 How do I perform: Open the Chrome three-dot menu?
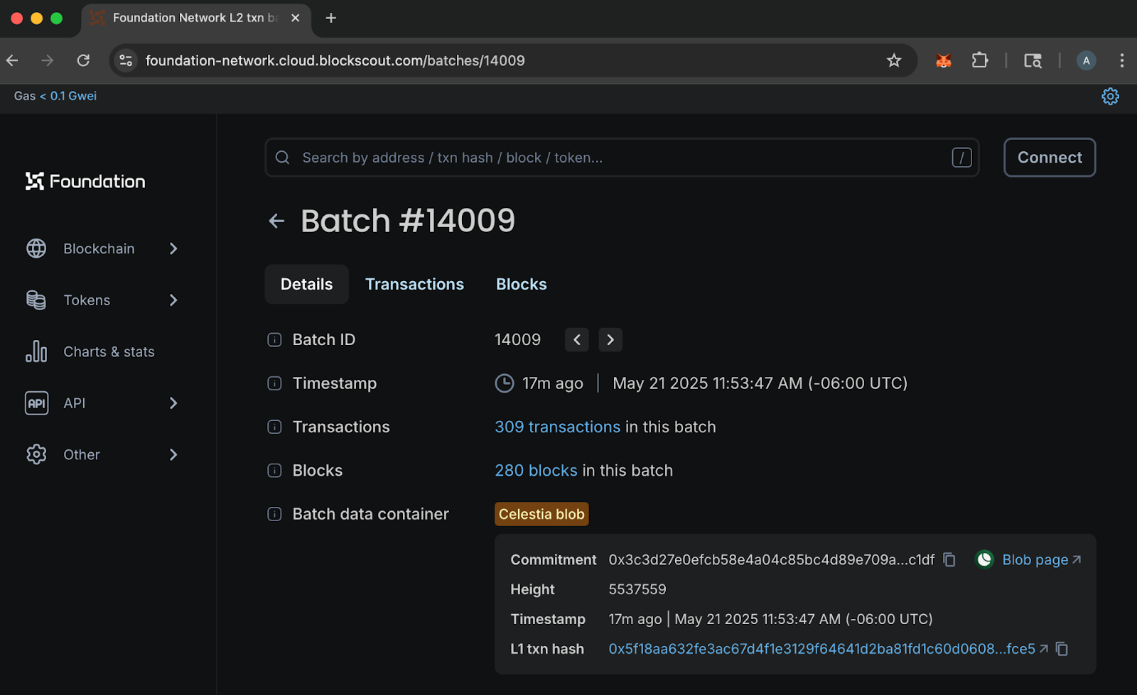(1122, 60)
